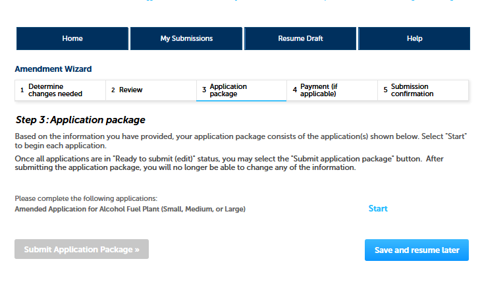Click the Amendment Wizard heading
The image size is (482, 282).
pyautogui.click(x=53, y=69)
